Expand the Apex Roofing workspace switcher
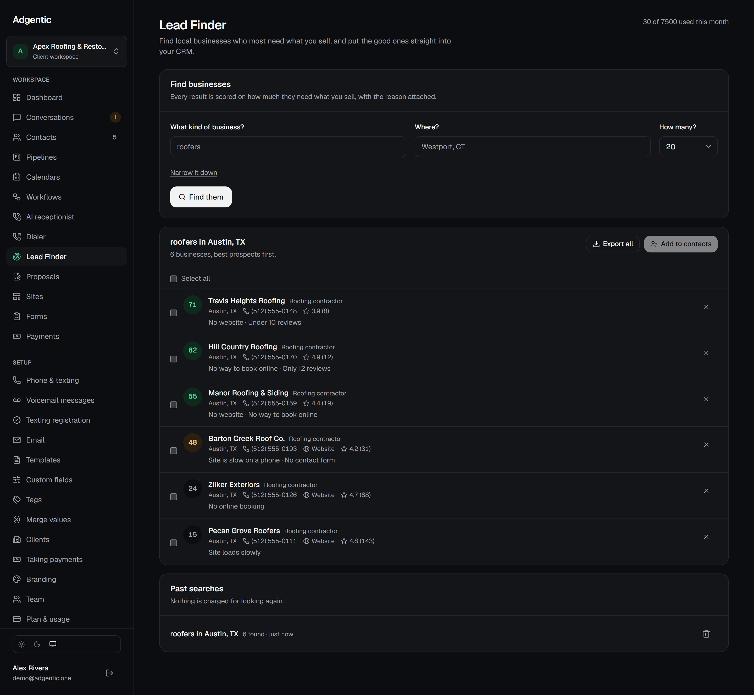The width and height of the screenshot is (754, 695). pos(66,51)
